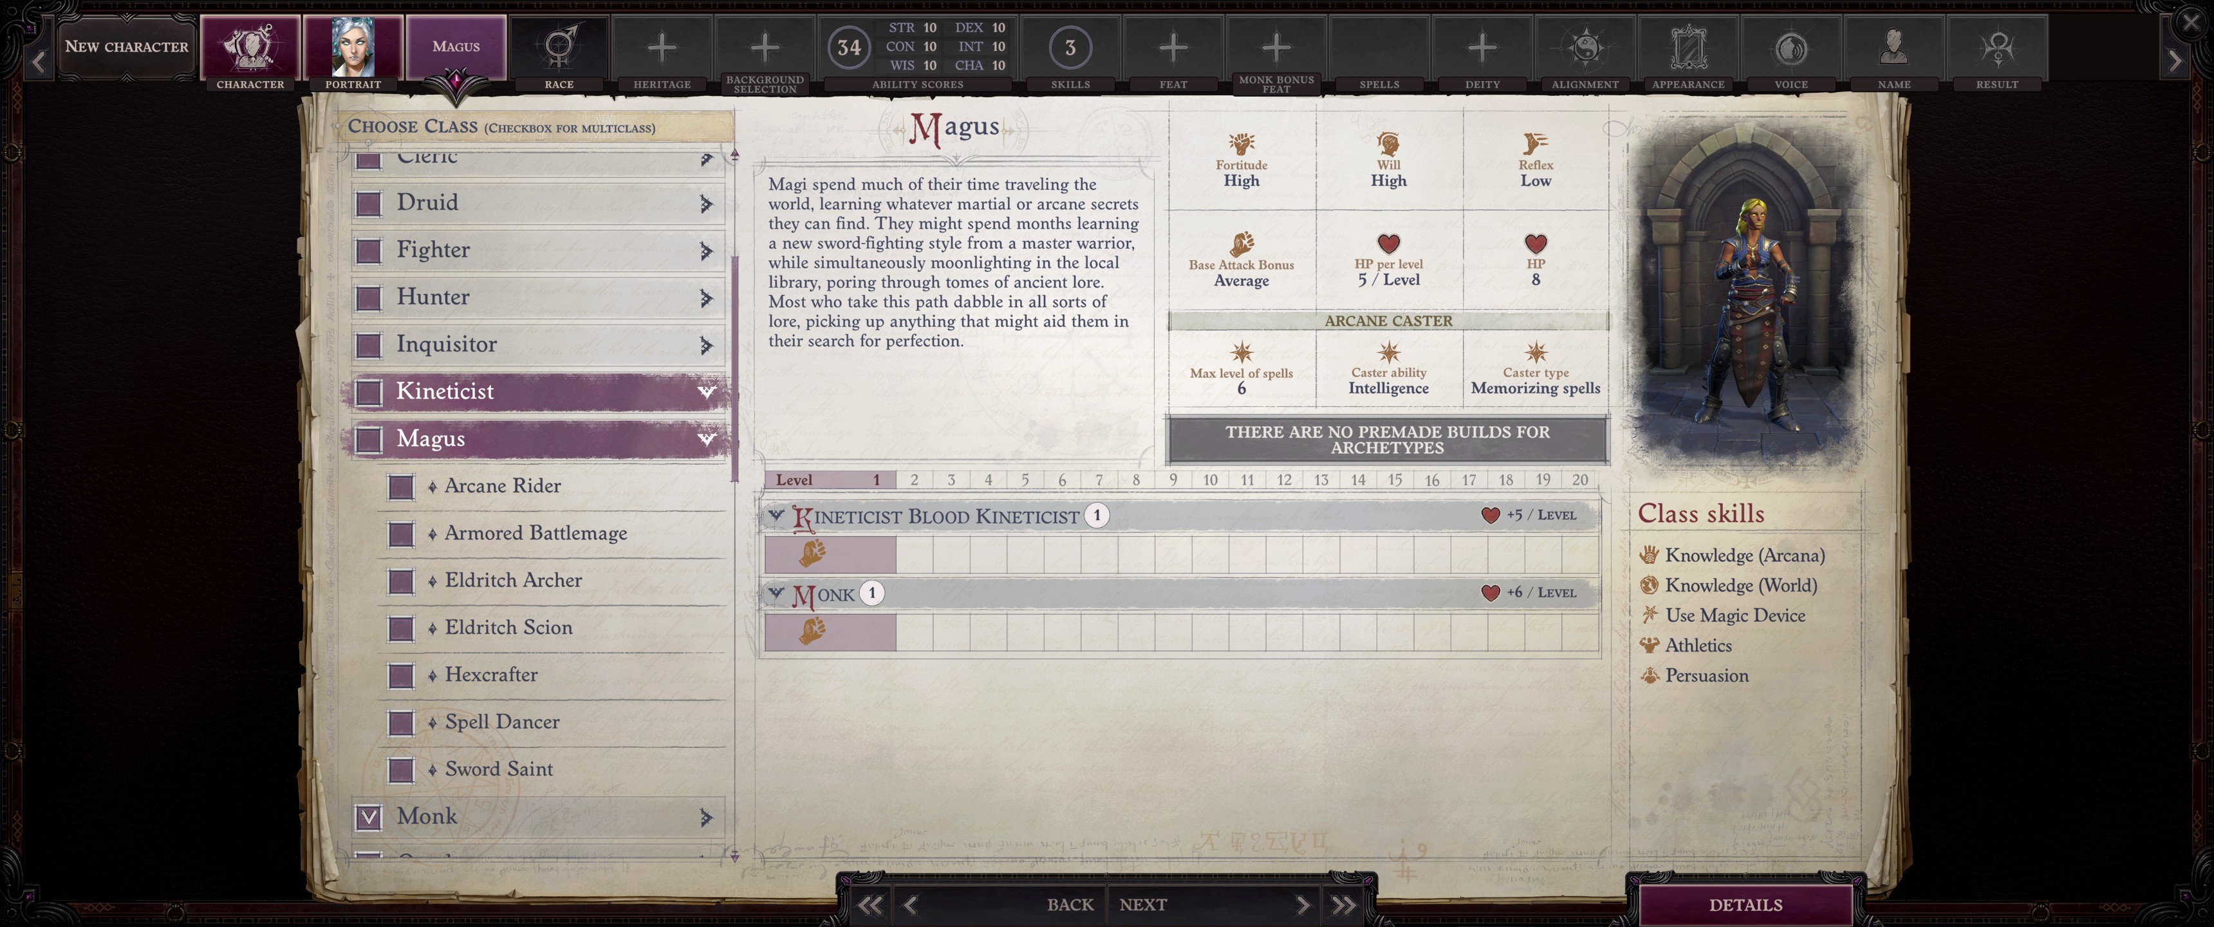Open the Race step icon

pos(559,46)
